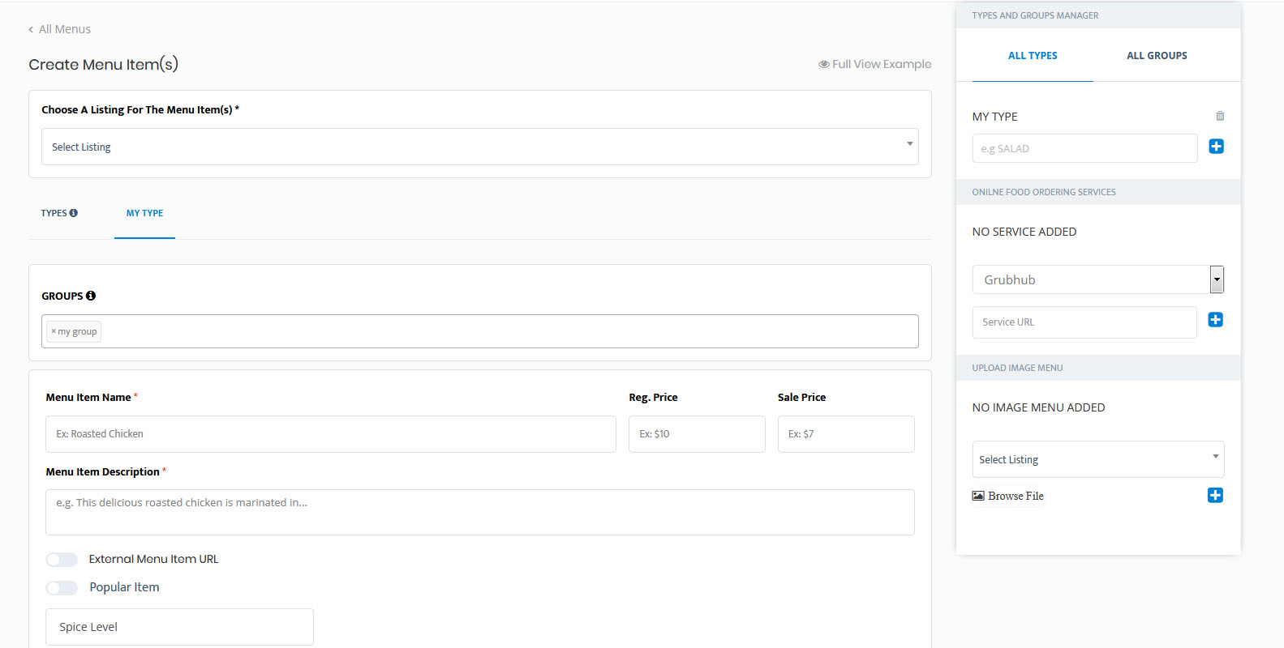Remove the 'my group' tag

[x=54, y=331]
